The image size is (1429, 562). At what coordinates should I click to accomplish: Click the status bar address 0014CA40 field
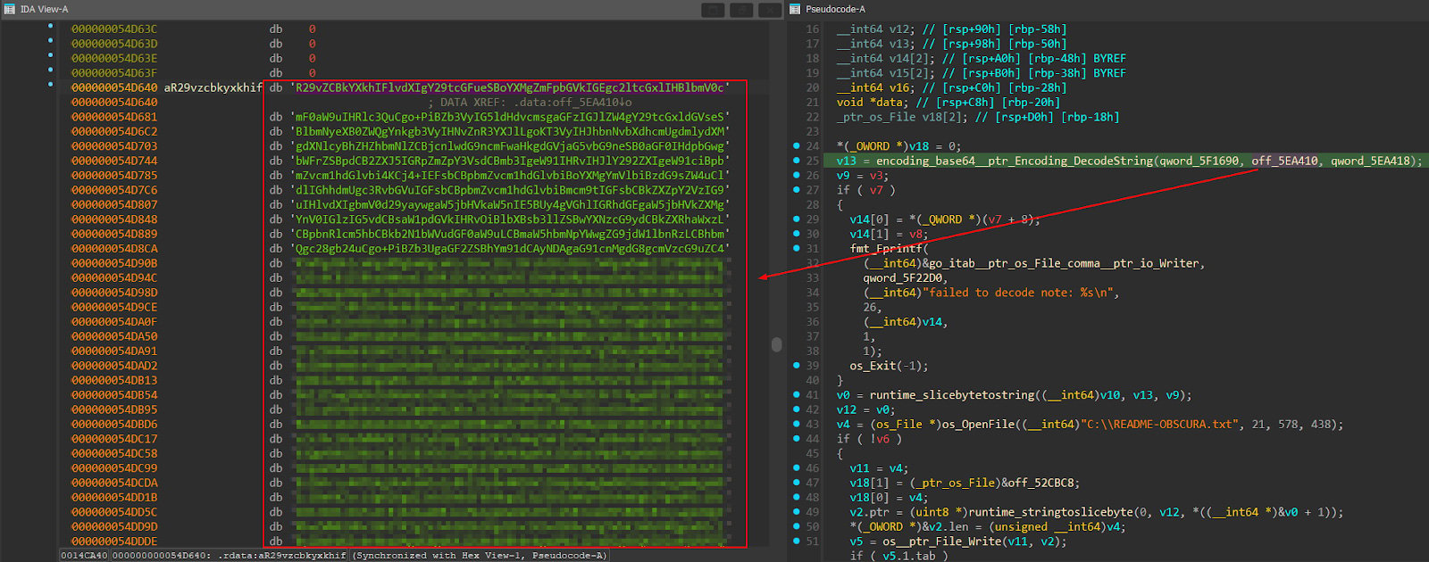click(x=84, y=556)
